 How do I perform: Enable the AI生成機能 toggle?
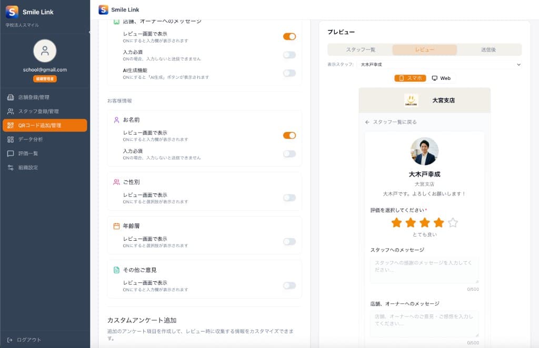289,73
